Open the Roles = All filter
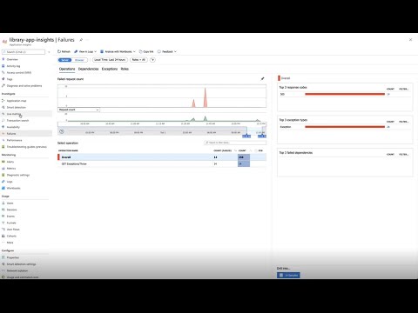The height and width of the screenshot is (313, 418). point(138,60)
